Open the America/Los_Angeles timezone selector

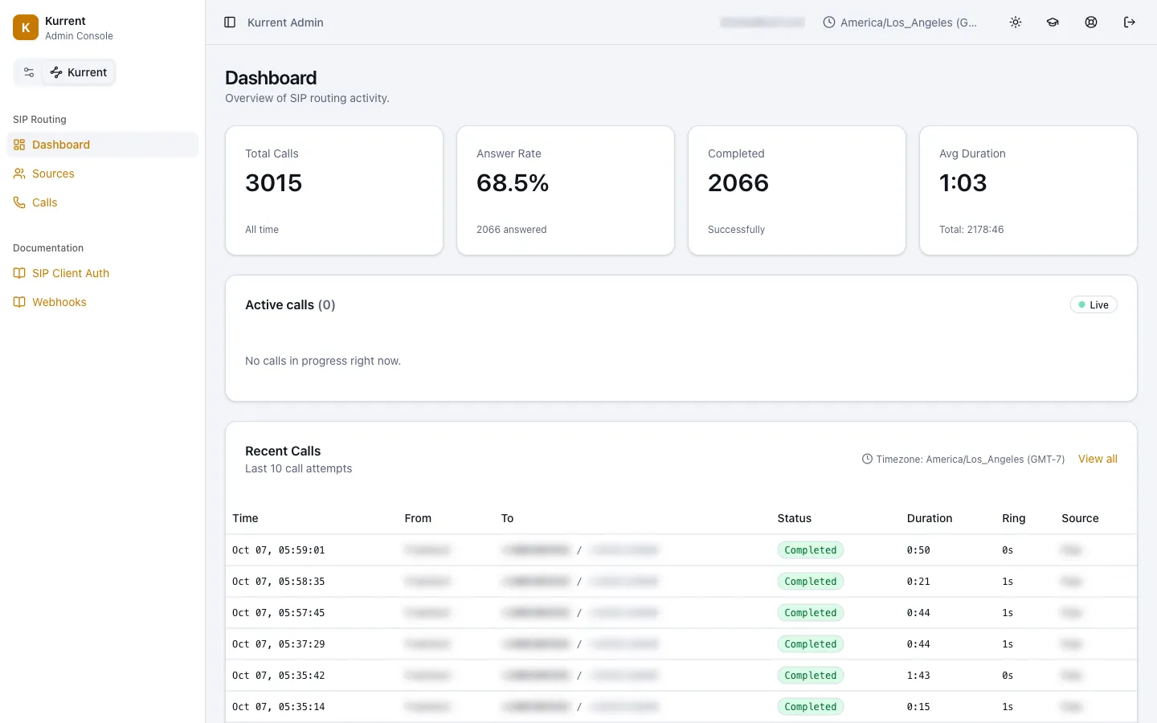click(901, 22)
